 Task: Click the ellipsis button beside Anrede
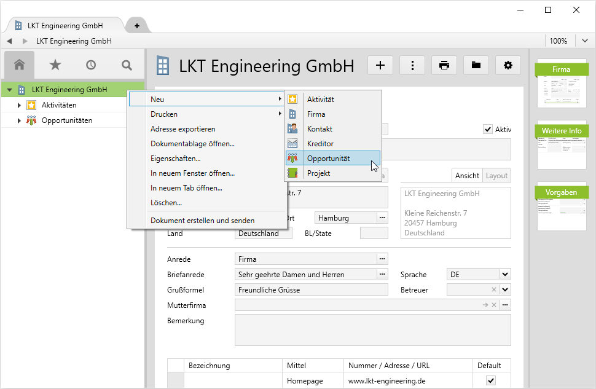pyautogui.click(x=382, y=259)
